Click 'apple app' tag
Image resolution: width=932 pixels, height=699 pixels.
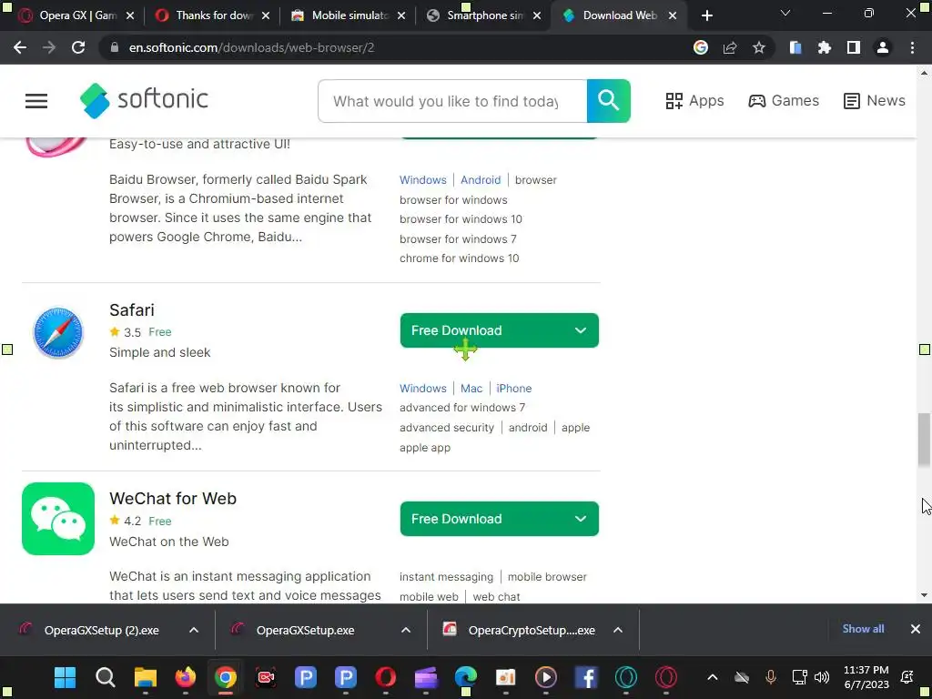(x=425, y=448)
